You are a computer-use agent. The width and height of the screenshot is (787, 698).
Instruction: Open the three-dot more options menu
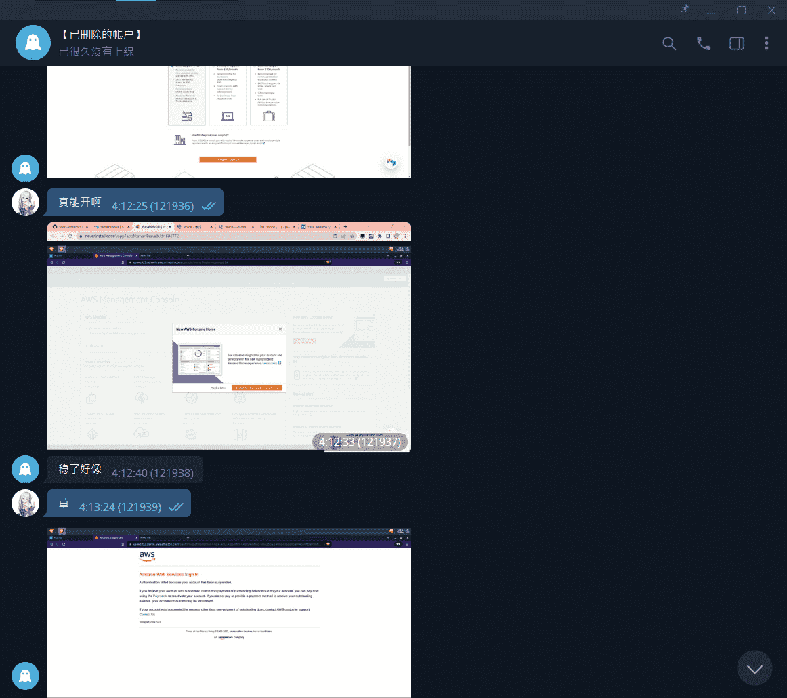tap(767, 43)
